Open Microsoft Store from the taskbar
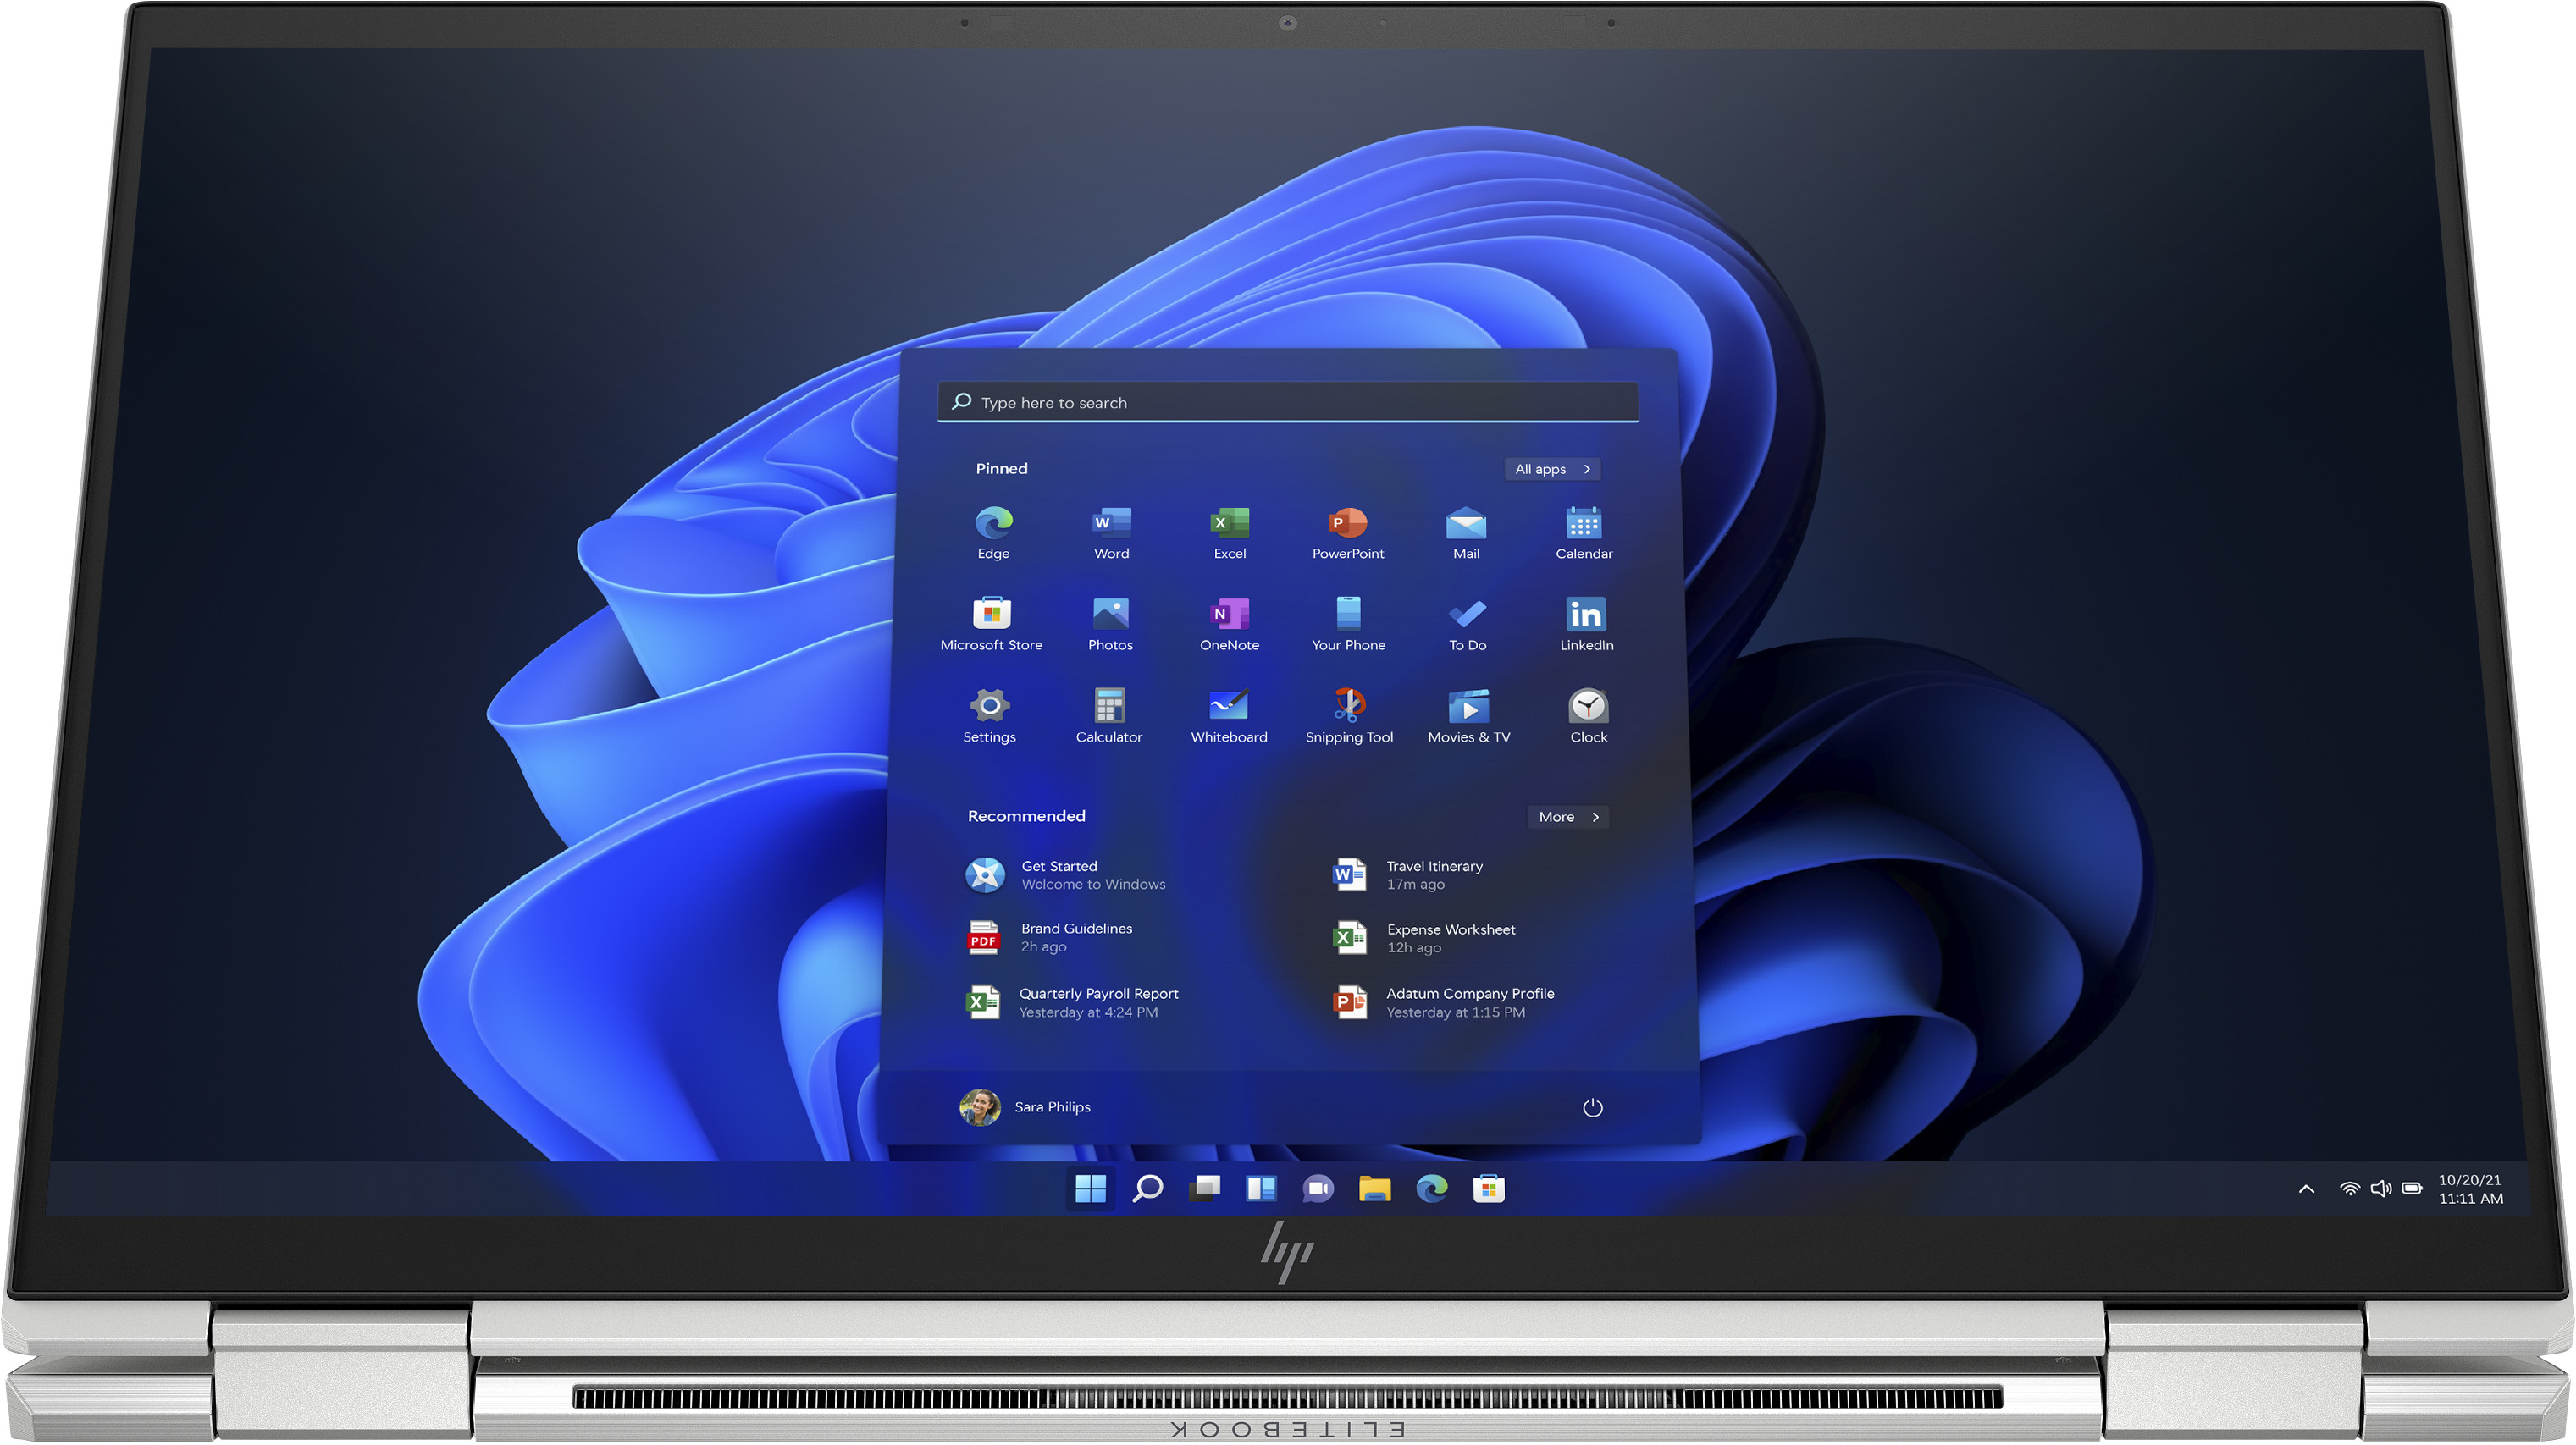The width and height of the screenshot is (2576, 1445). point(1489,1189)
